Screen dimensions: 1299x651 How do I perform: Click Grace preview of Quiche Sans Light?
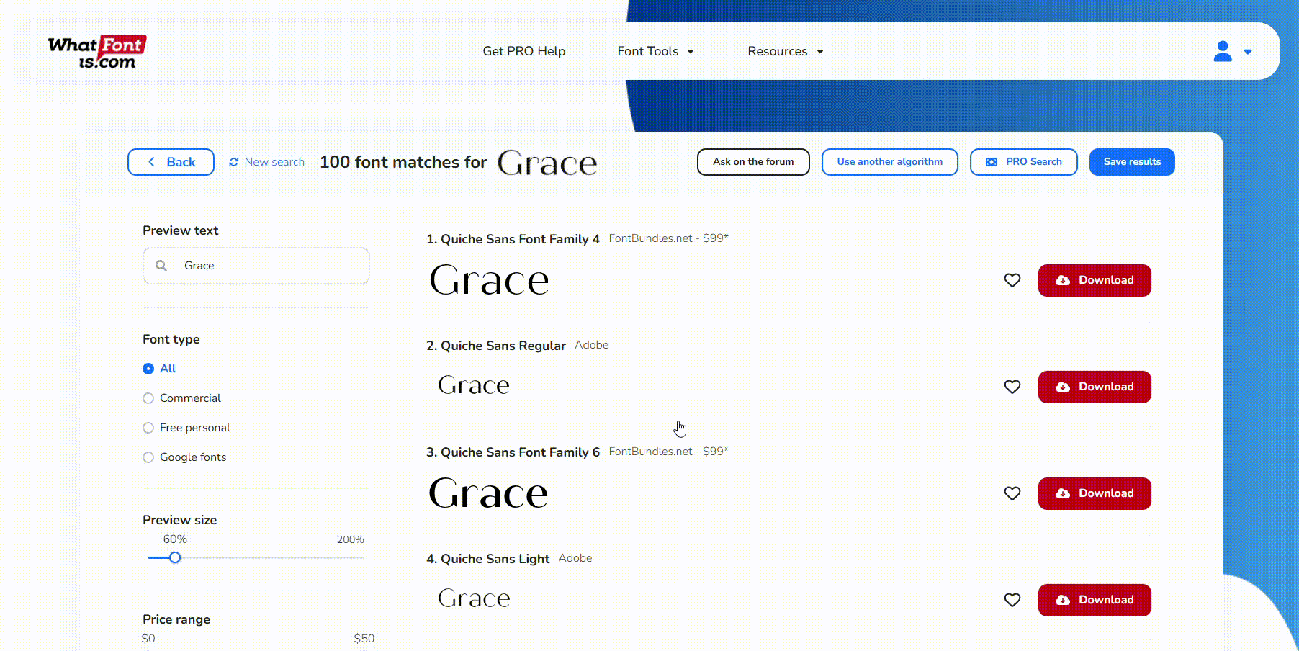[474, 598]
